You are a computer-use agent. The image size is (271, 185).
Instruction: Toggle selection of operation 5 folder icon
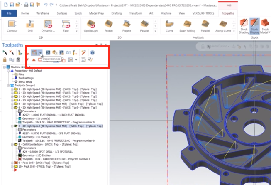click(x=16, y=104)
